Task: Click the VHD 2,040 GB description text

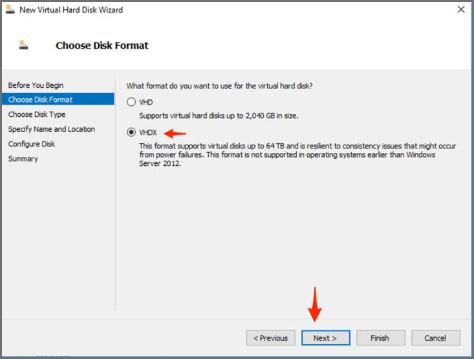Action: click(x=219, y=116)
